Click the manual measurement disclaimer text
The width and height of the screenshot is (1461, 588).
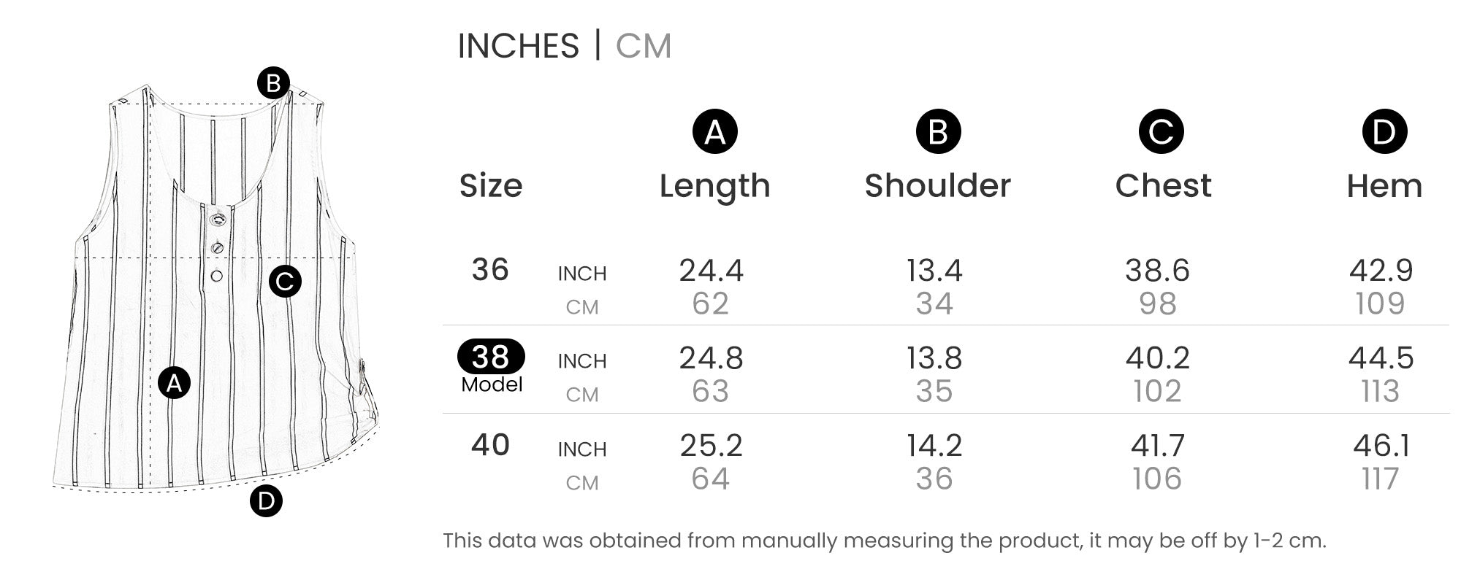[884, 541]
